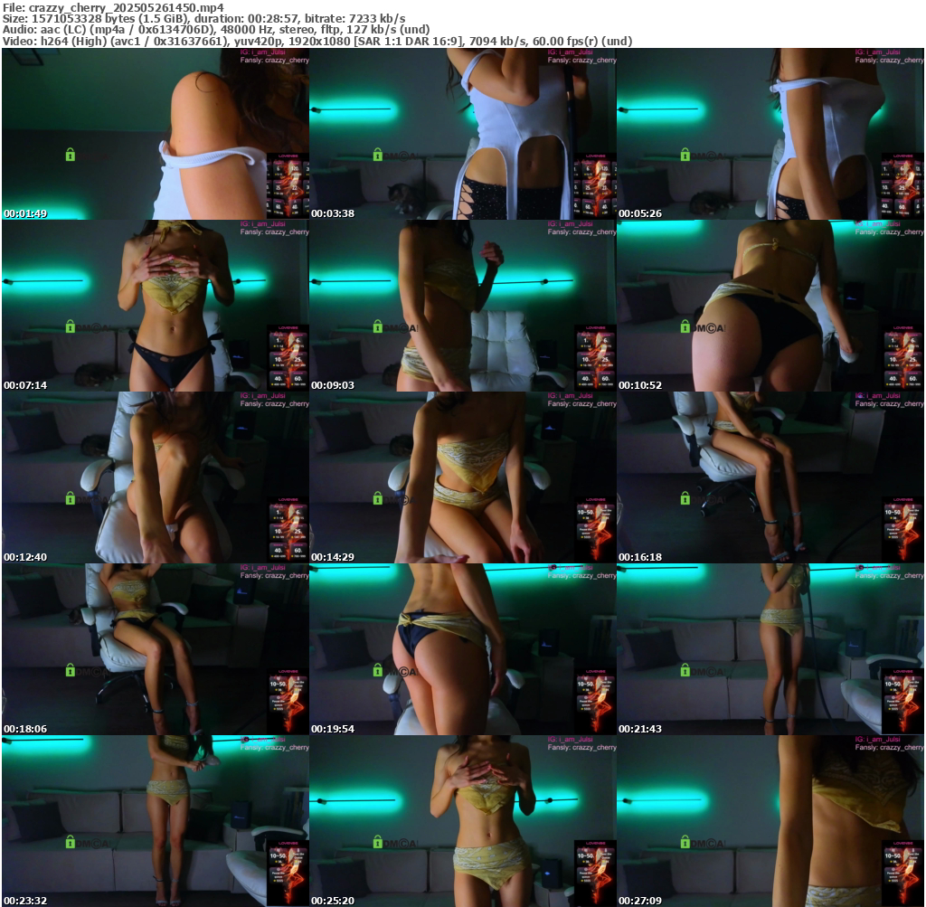This screenshot has width=926, height=907.
Task: Open the thumbnail timestamped 00:09:03
Action: [x=462, y=306]
